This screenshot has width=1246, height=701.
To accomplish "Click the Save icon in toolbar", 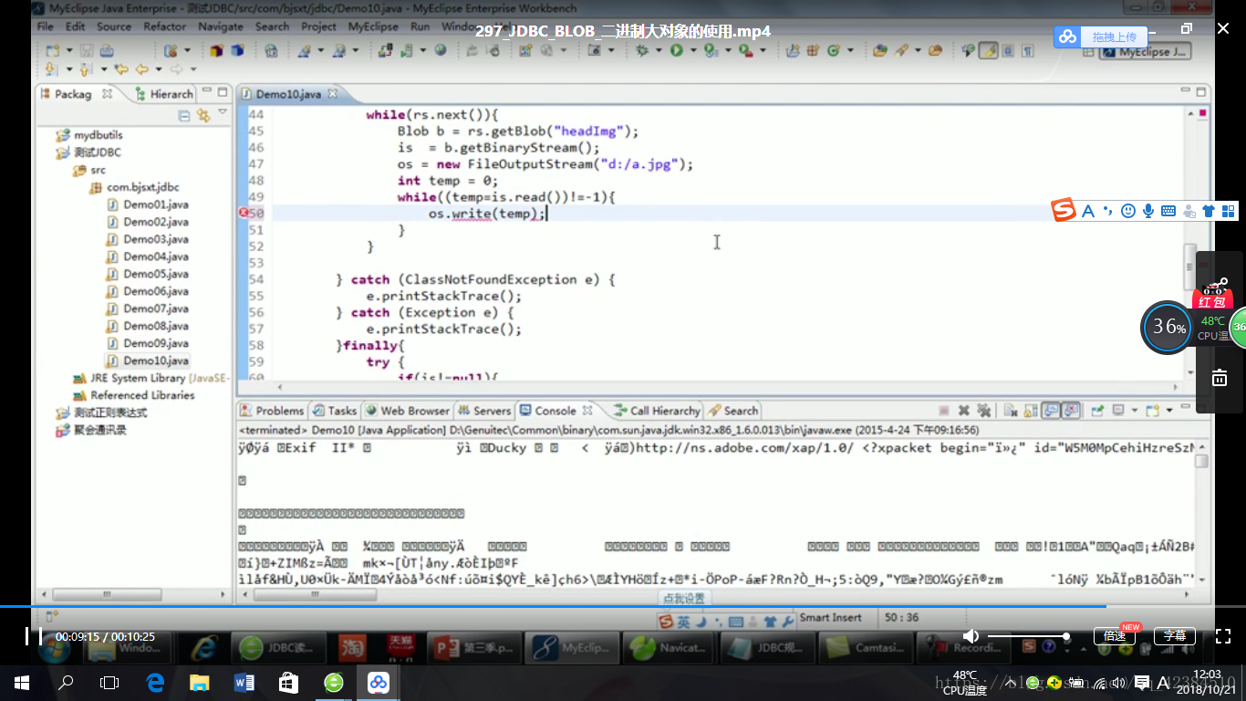I will 87,50.
